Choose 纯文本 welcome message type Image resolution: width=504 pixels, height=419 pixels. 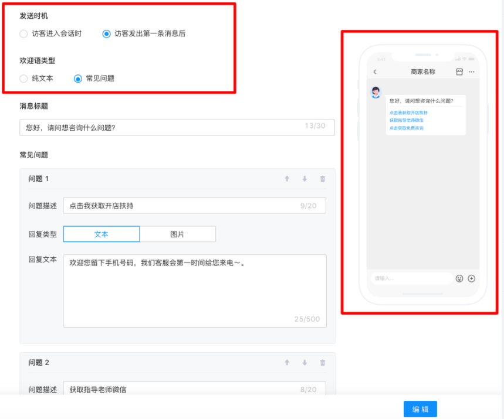coord(24,79)
